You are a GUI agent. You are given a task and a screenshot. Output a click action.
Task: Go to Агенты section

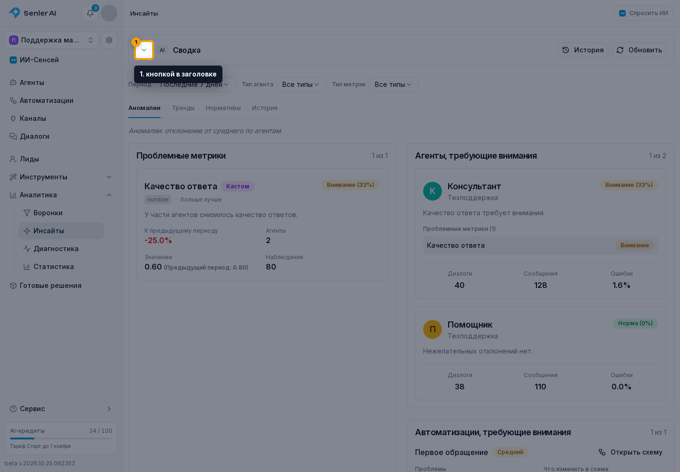pyautogui.click(x=61, y=83)
